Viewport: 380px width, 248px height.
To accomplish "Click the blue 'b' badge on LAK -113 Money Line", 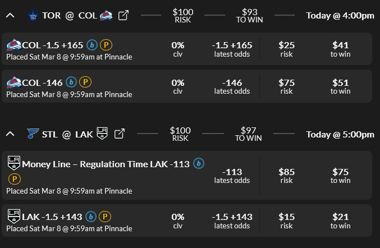I will click(x=198, y=163).
